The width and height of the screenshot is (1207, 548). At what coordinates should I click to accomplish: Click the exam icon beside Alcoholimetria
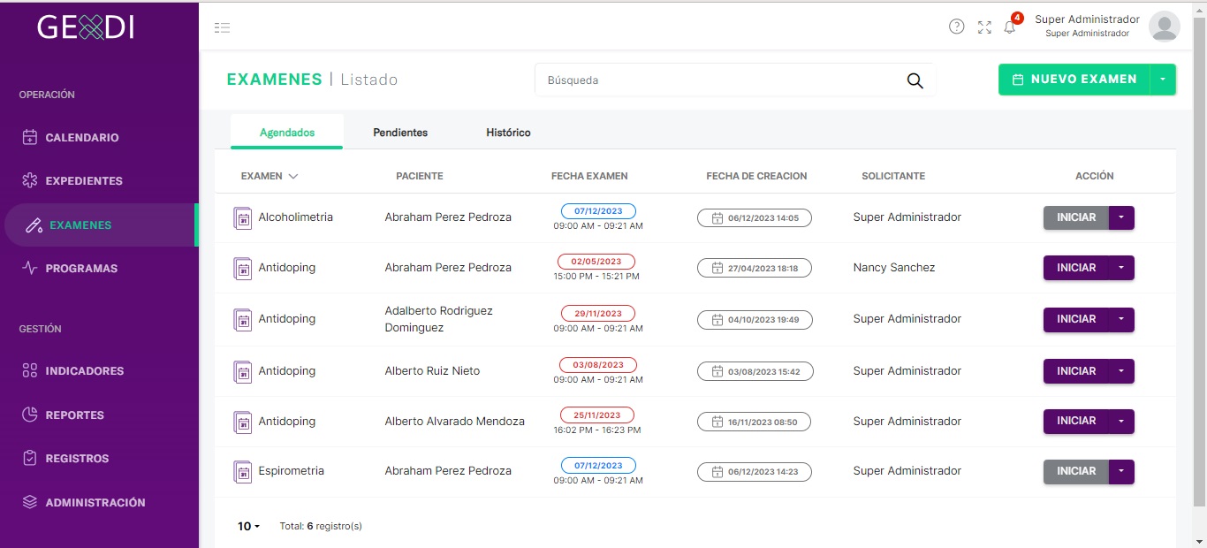coord(242,217)
